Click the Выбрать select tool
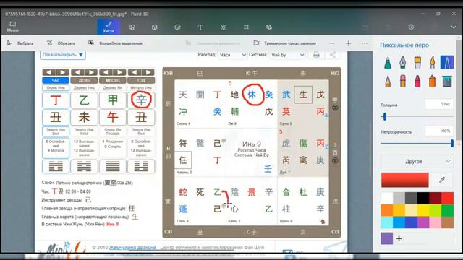The height and width of the screenshot is (260, 463). [x=20, y=43]
